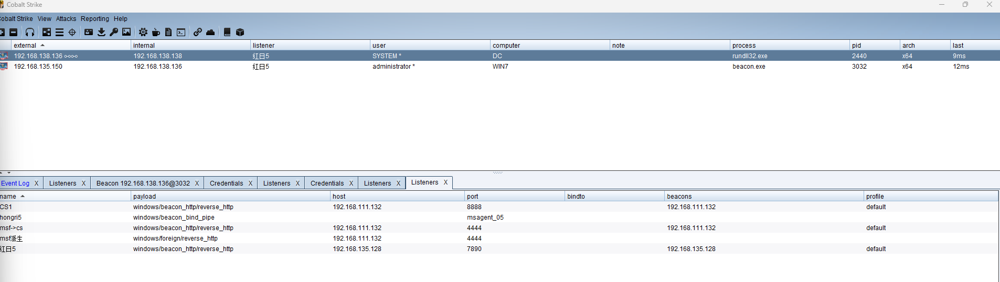Sort sessions by user column
The image size is (1000, 282).
pyautogui.click(x=430, y=46)
